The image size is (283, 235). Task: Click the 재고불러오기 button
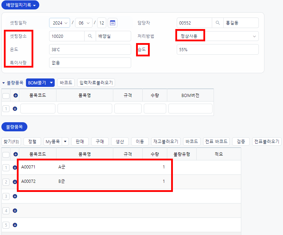point(166,141)
